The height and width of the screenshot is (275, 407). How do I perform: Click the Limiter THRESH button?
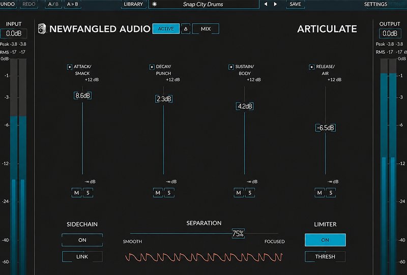coord(325,257)
